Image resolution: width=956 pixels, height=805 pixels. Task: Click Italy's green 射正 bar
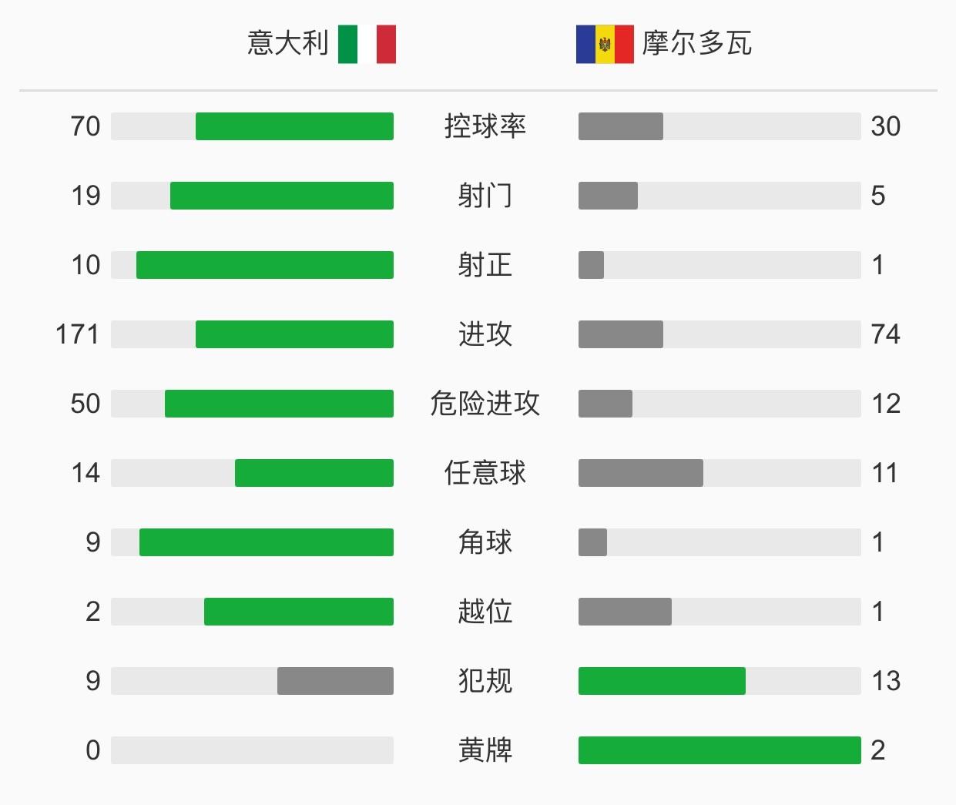265,265
